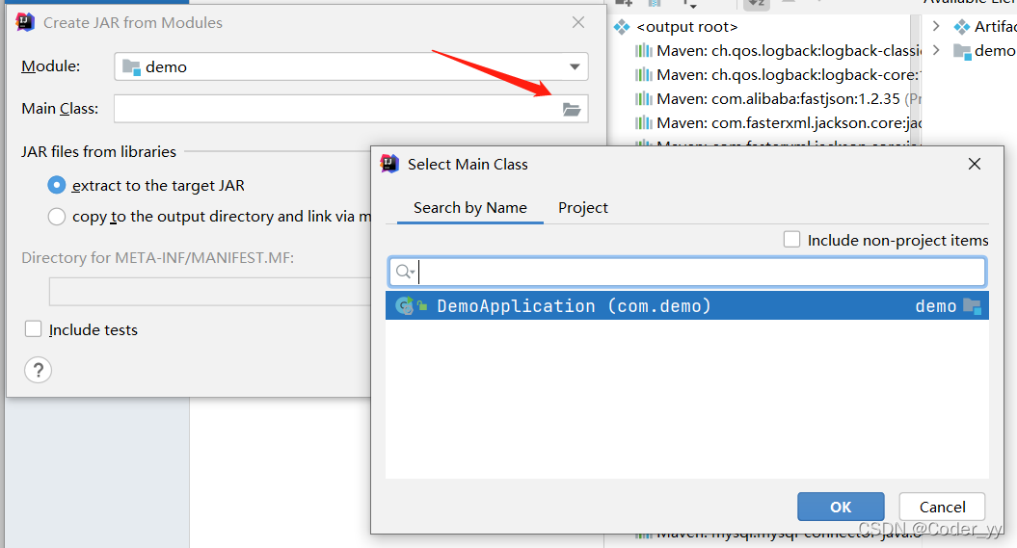Select Maven com.fasterxml.jackson.core entry
Image resolution: width=1017 pixels, height=548 pixels.
point(788,122)
